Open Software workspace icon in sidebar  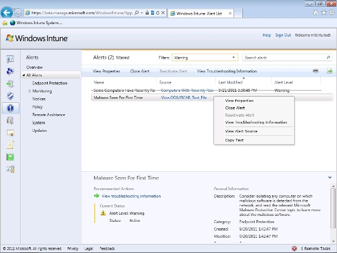point(10,121)
